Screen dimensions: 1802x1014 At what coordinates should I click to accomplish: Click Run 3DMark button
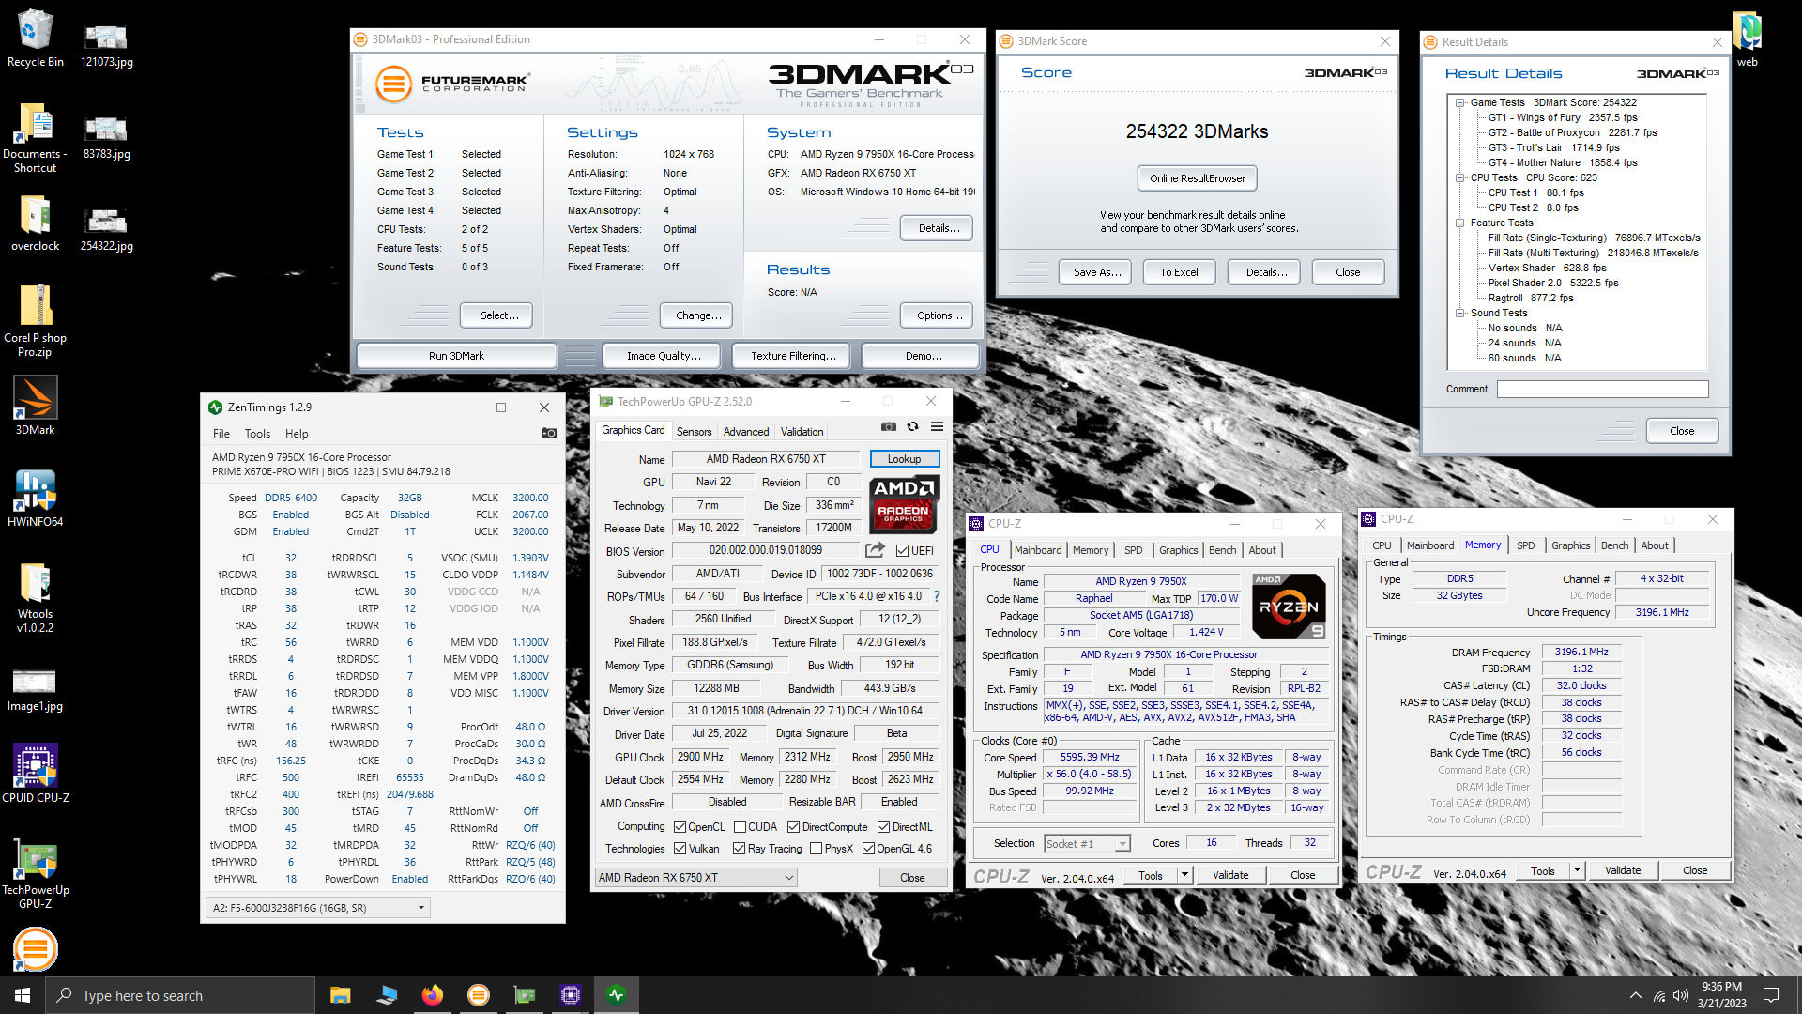tap(456, 356)
